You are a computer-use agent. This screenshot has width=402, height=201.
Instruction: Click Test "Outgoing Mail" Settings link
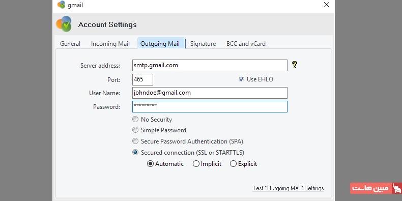pos(288,188)
